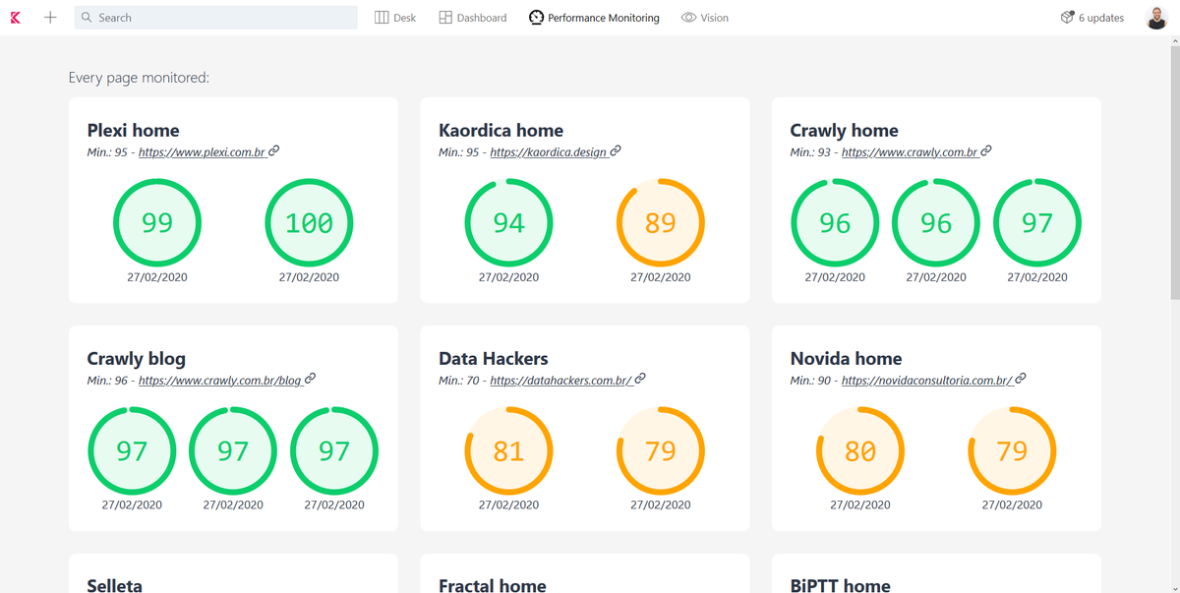Viewport: 1180px width, 593px height.
Task: Click the Selleta card title
Action: (x=114, y=585)
